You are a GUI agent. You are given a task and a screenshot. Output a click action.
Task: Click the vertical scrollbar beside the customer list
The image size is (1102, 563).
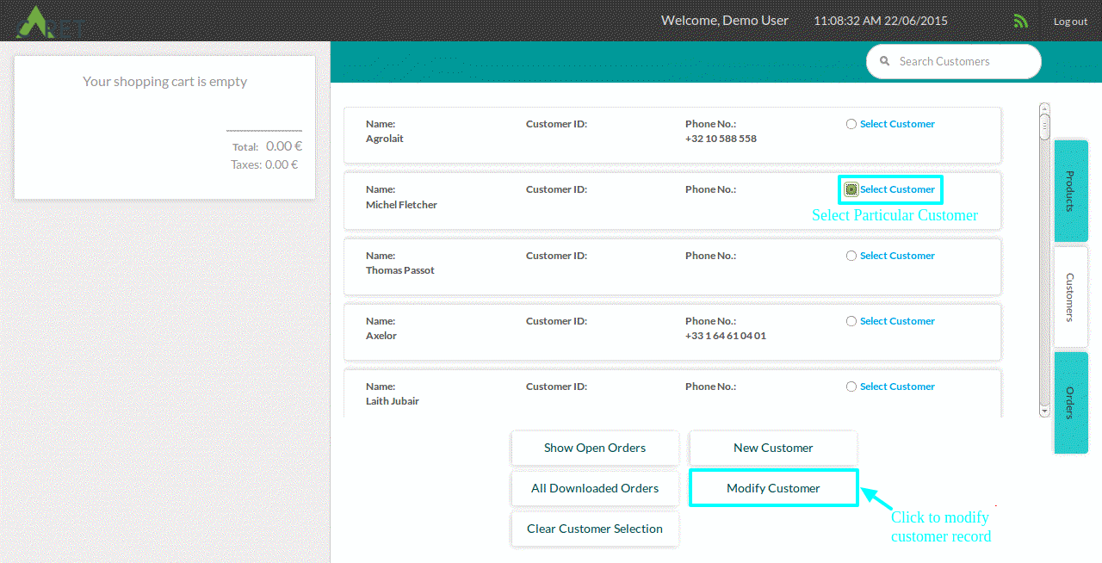(x=1044, y=258)
